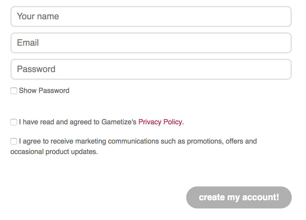The image size is (306, 220).
Task: Click the 'I agree to receive marketing' text
Action: point(62,141)
